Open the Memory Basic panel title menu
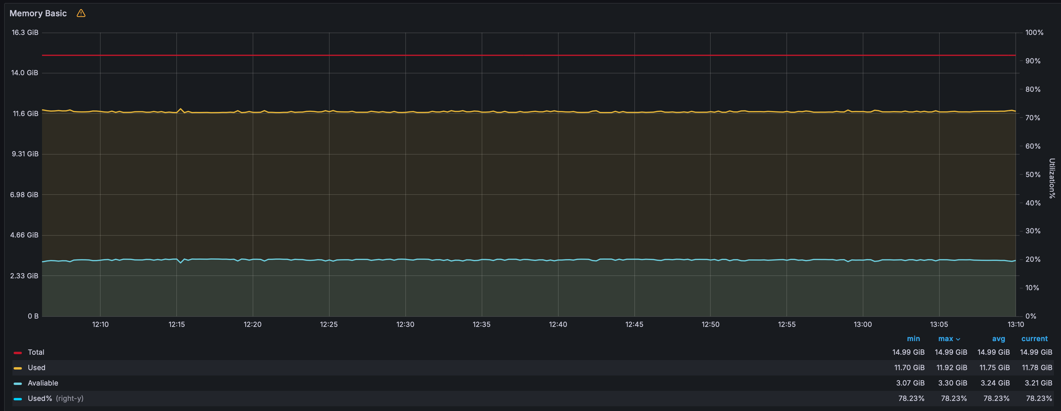The width and height of the screenshot is (1061, 411). tap(38, 13)
